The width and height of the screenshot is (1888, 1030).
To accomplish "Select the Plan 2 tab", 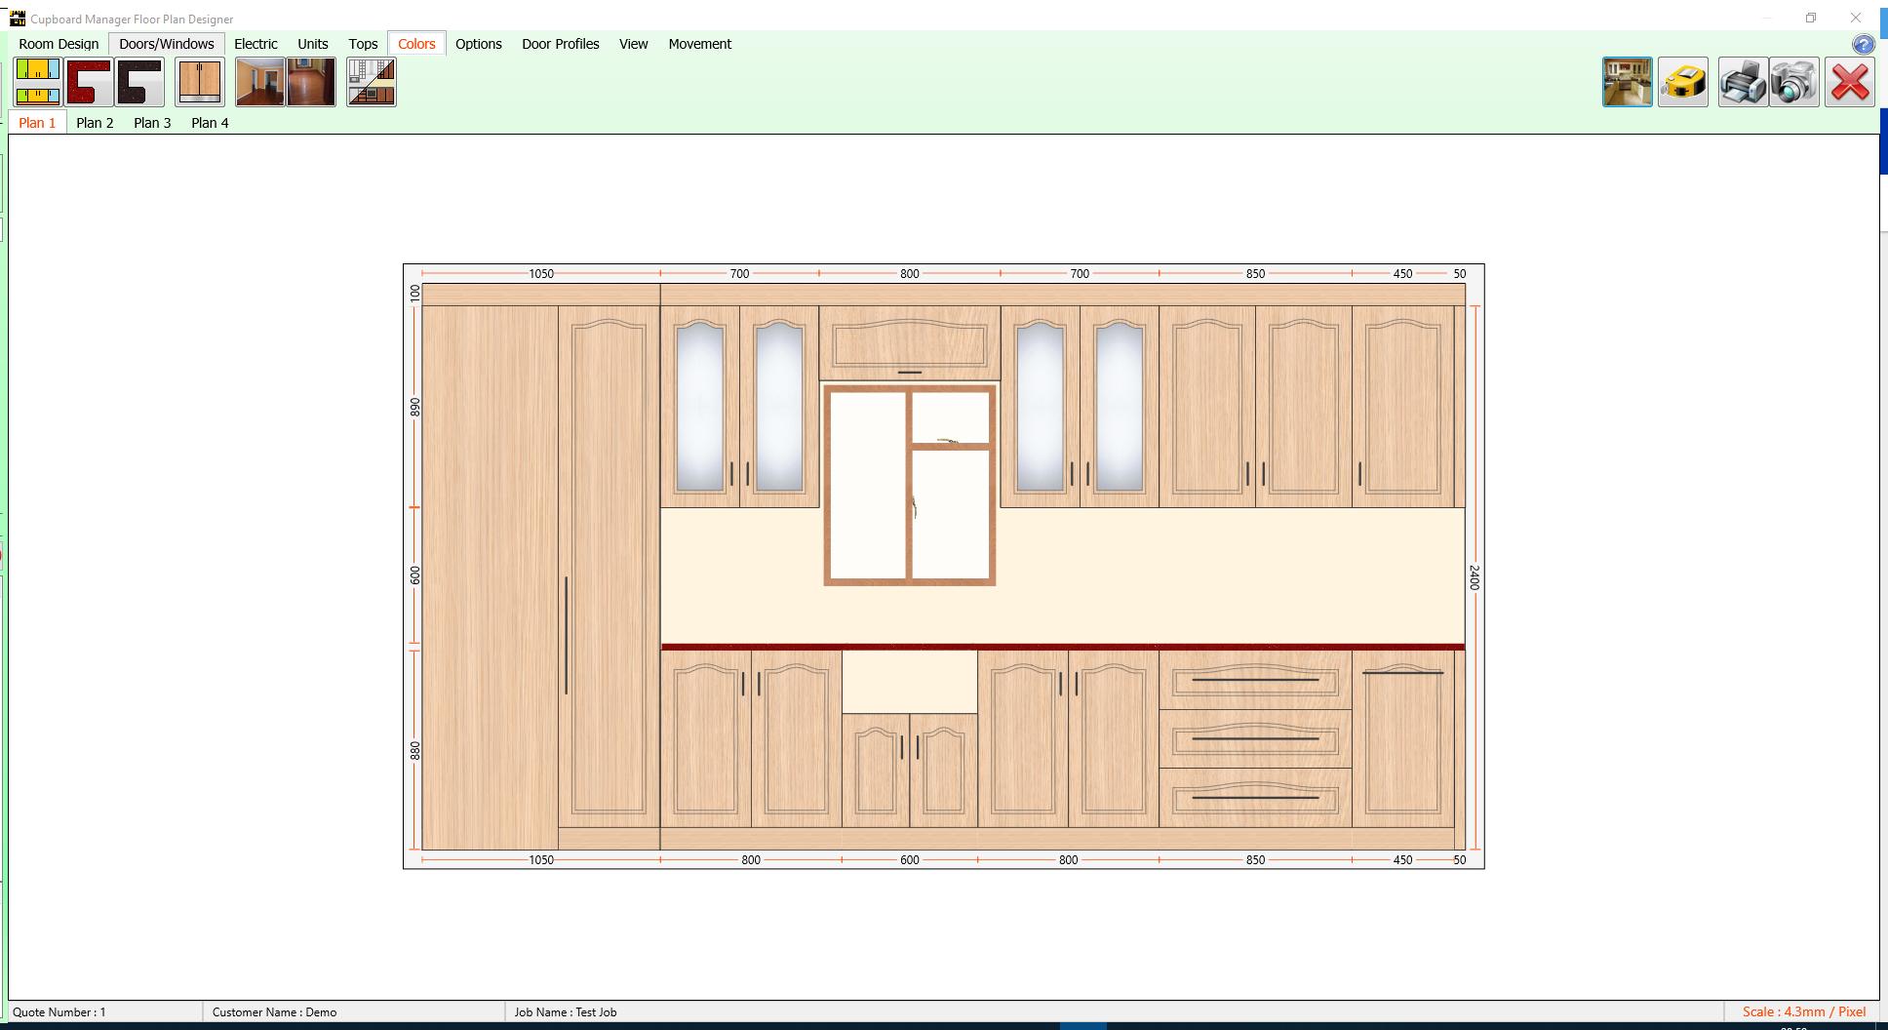I will [95, 123].
